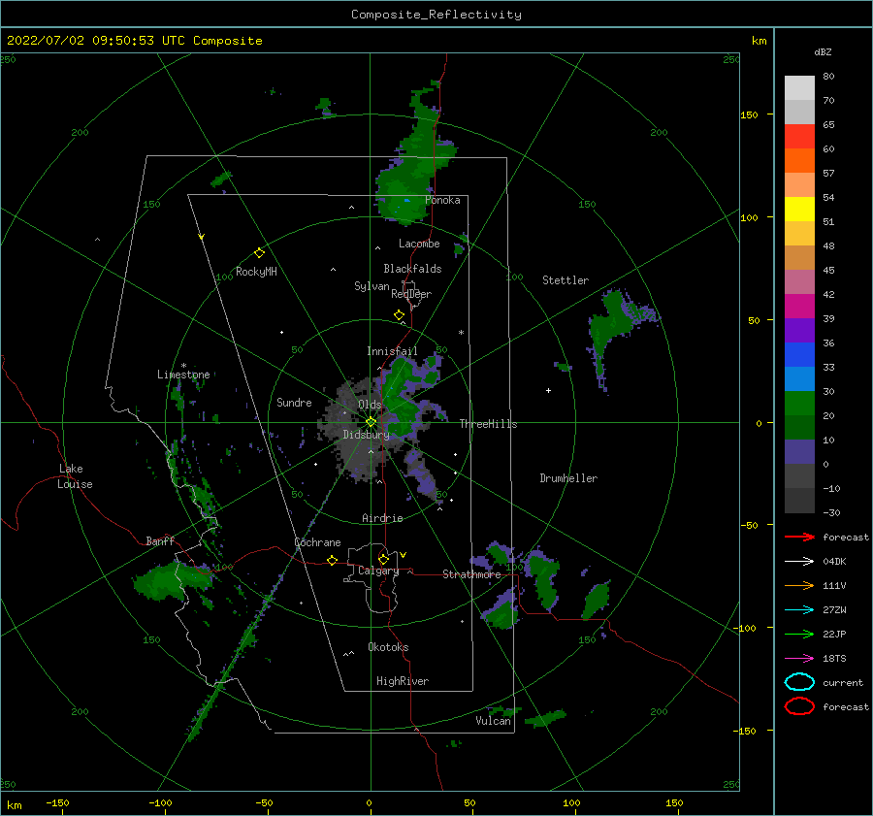This screenshot has width=873, height=816.
Task: Click the dBZ scale heading
Action: click(823, 52)
